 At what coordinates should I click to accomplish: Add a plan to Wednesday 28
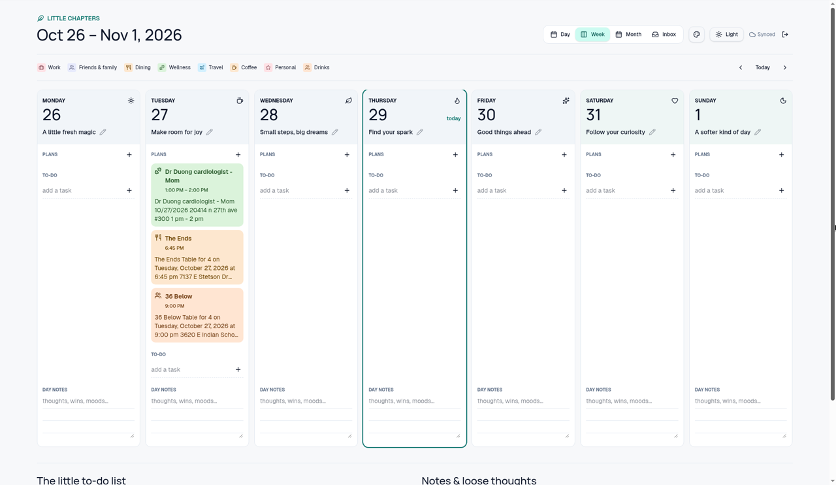click(x=347, y=155)
